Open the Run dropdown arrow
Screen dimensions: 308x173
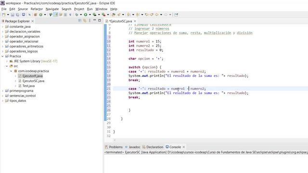click(x=90, y=15)
